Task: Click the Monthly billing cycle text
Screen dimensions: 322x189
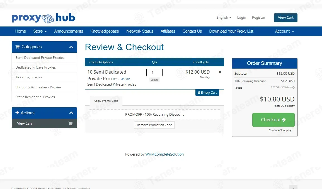Action: point(205,77)
